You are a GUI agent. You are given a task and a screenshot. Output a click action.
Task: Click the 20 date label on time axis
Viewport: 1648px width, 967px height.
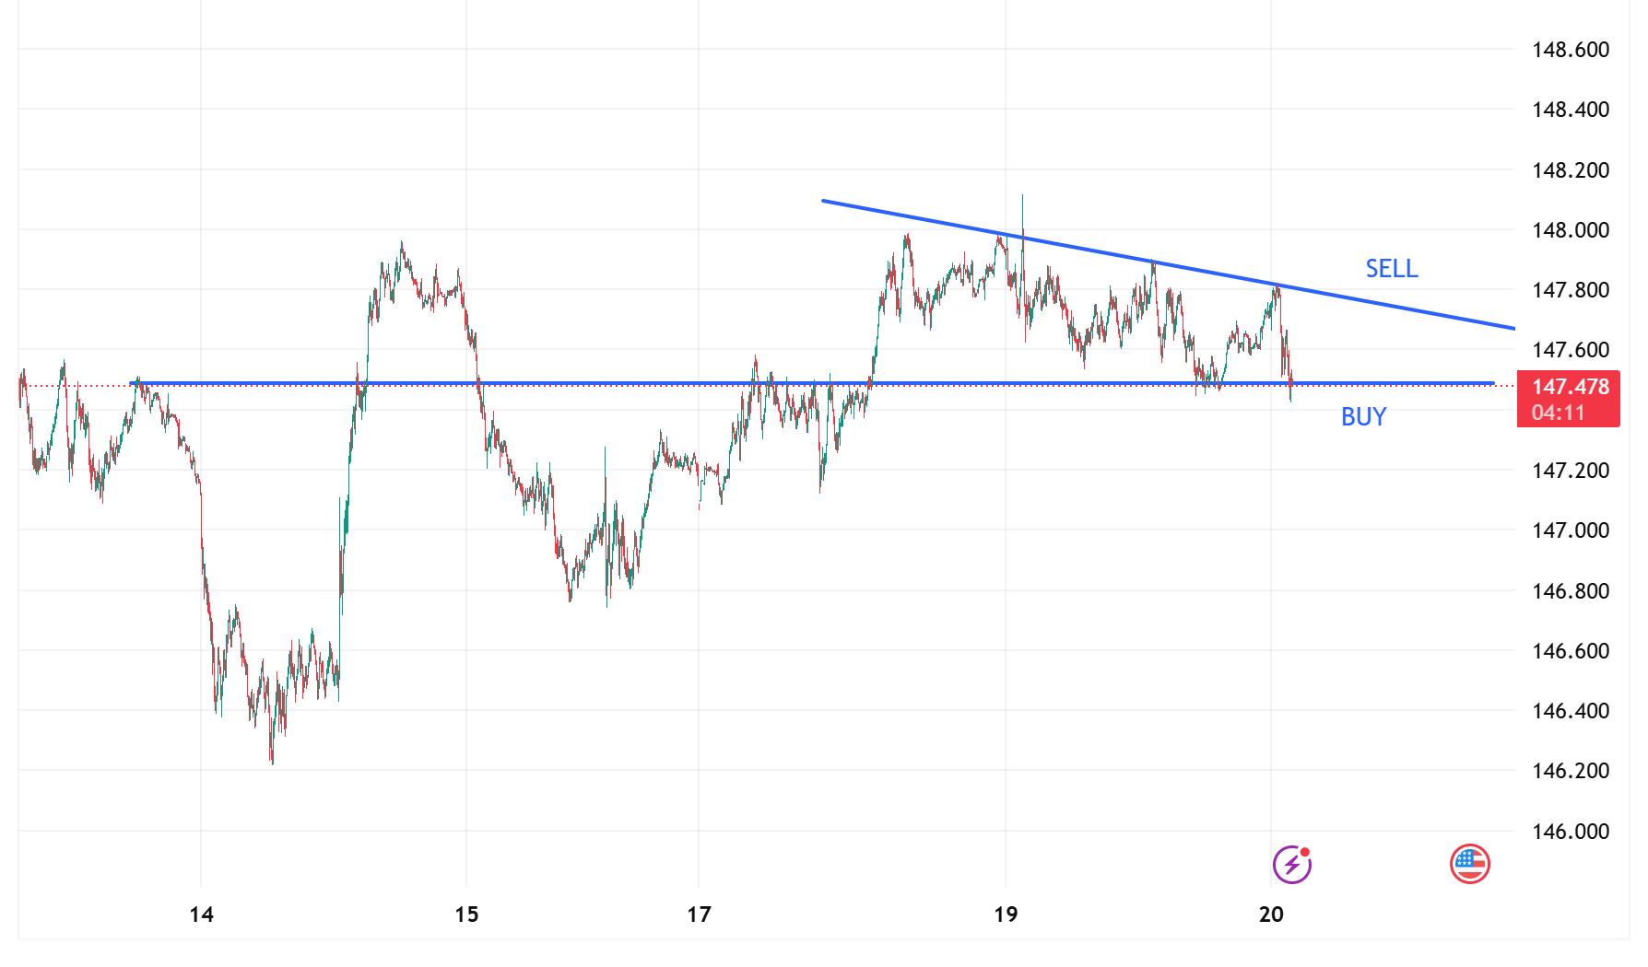(x=1270, y=915)
